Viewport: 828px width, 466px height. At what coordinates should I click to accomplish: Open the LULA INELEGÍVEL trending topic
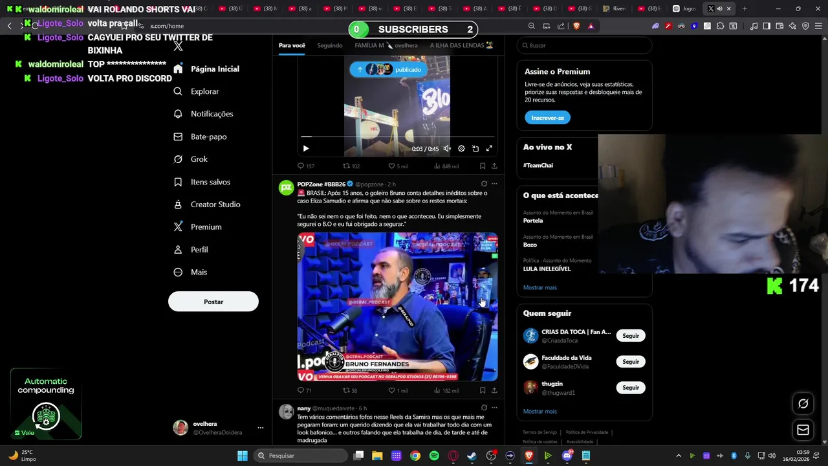click(x=547, y=269)
